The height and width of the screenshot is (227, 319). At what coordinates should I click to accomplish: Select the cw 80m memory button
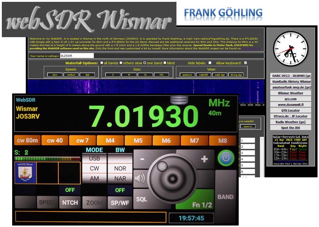pyautogui.click(x=27, y=141)
